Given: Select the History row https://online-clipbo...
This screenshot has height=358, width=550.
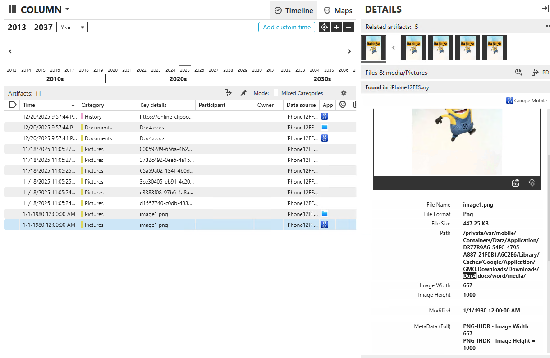Looking at the screenshot, I should click(180, 116).
